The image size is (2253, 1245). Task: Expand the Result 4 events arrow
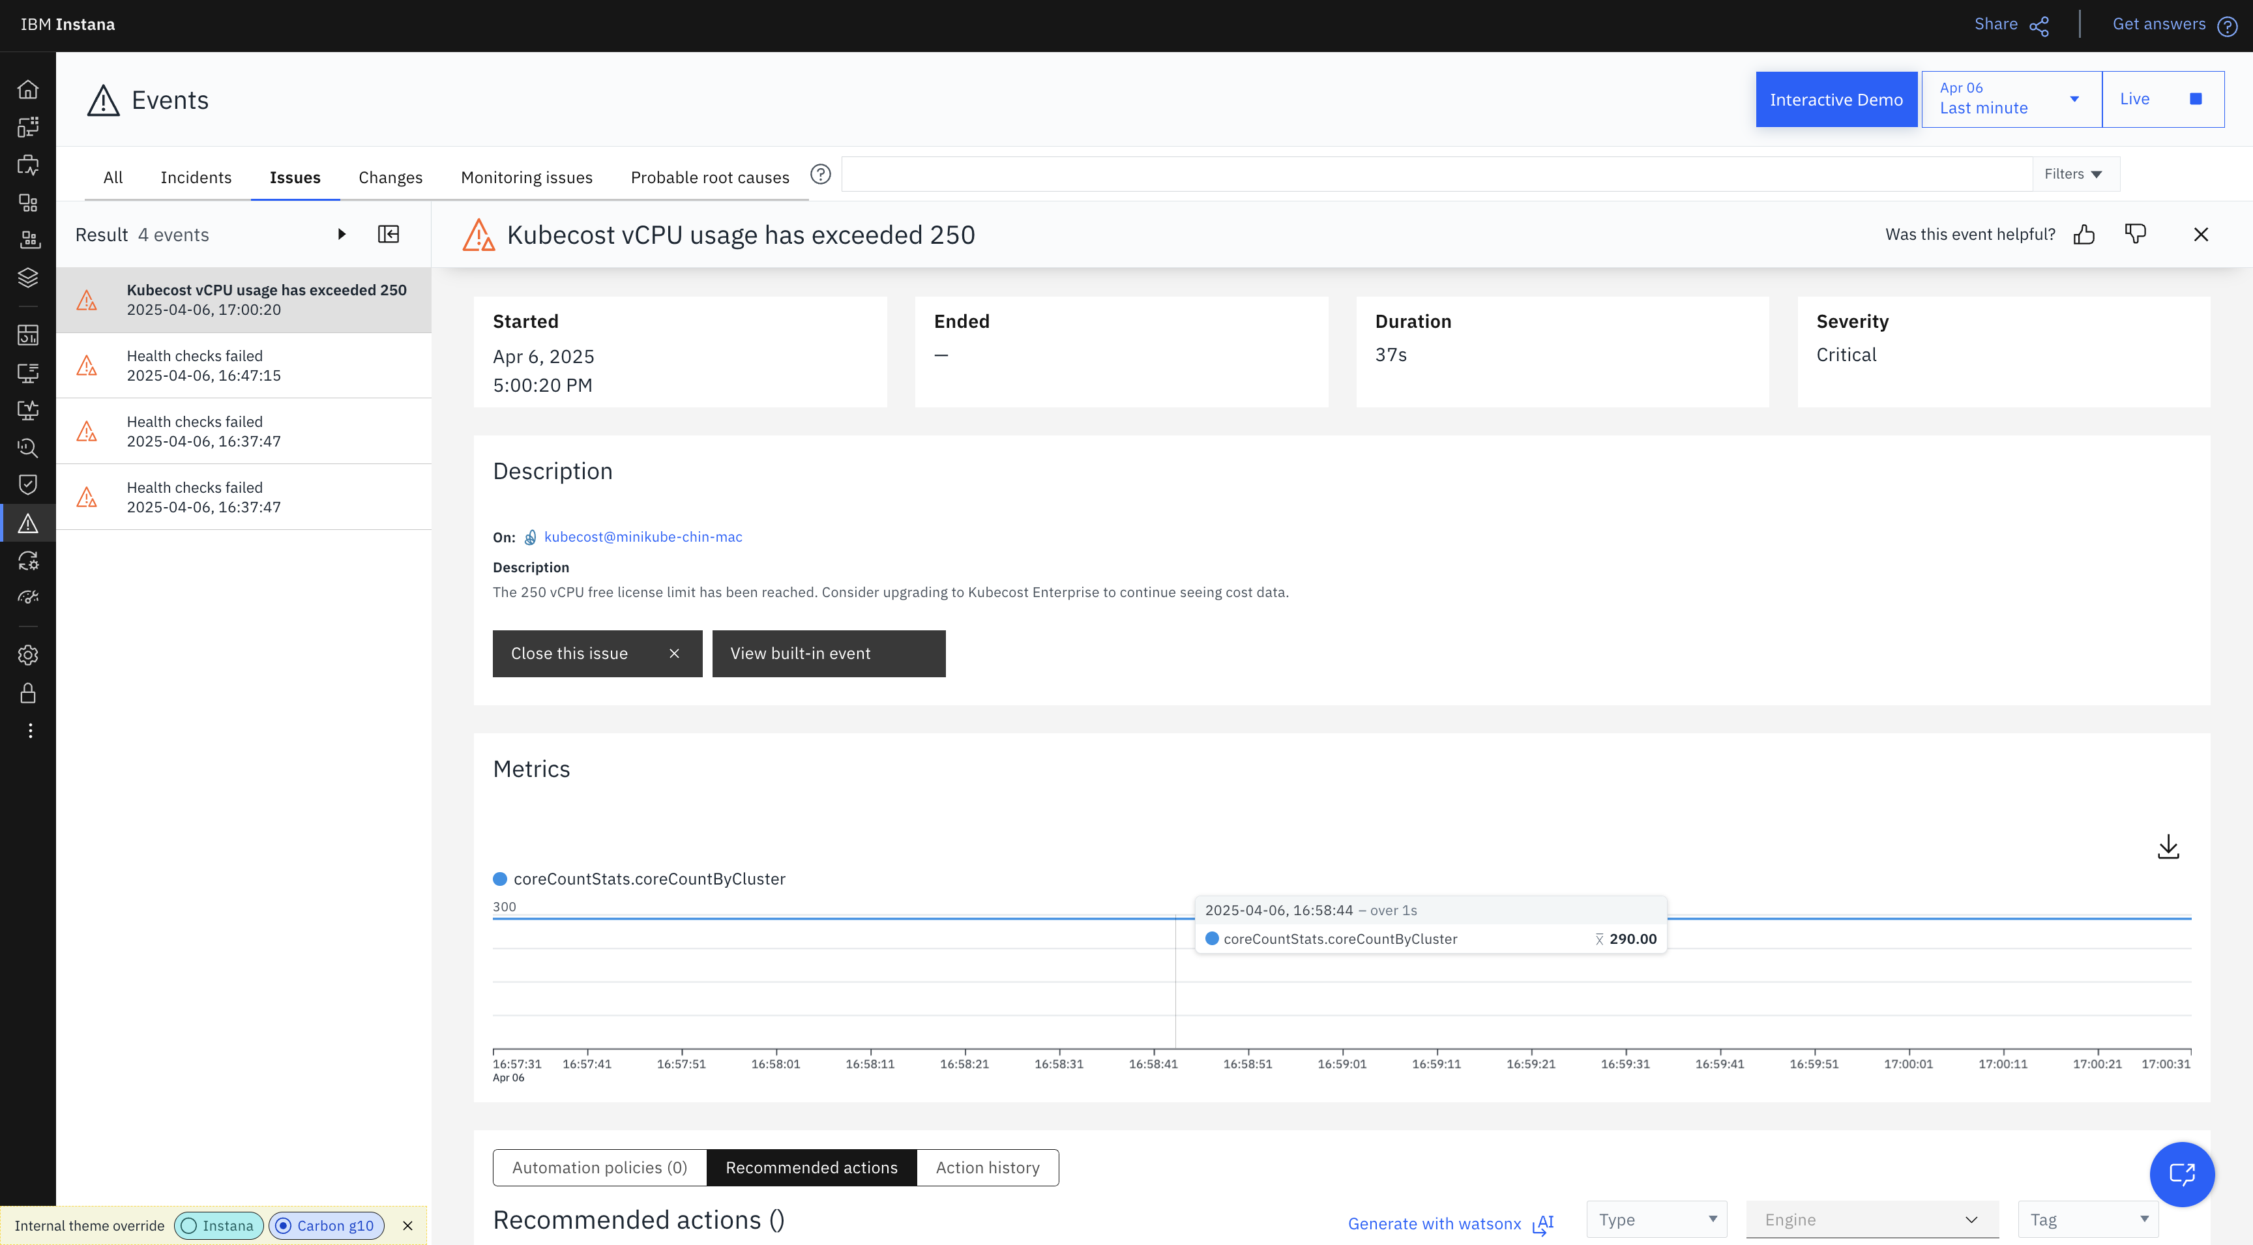341,234
